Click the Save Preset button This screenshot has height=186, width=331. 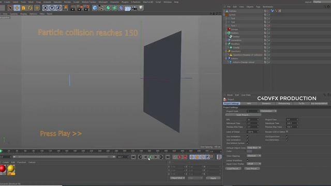[x=252, y=169]
